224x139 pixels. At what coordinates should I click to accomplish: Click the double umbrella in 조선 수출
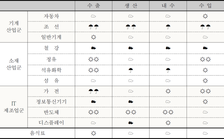click(x=94, y=27)
